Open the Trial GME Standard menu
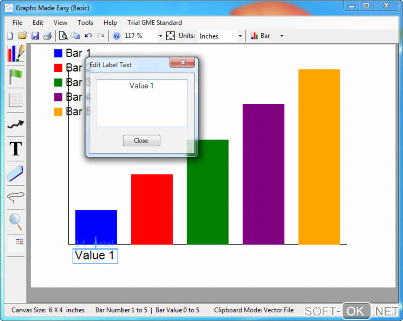Image resolution: width=403 pixels, height=321 pixels. 154,23
